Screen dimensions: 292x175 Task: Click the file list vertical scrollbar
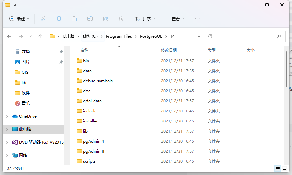click(286, 69)
